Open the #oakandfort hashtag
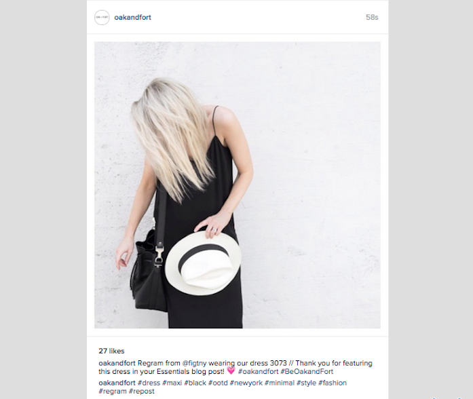 pos(259,372)
